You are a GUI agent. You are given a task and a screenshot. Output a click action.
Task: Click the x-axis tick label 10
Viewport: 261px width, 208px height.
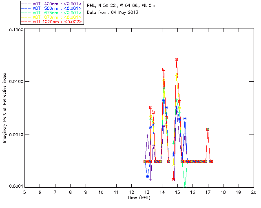pyautogui.click(x=101, y=192)
